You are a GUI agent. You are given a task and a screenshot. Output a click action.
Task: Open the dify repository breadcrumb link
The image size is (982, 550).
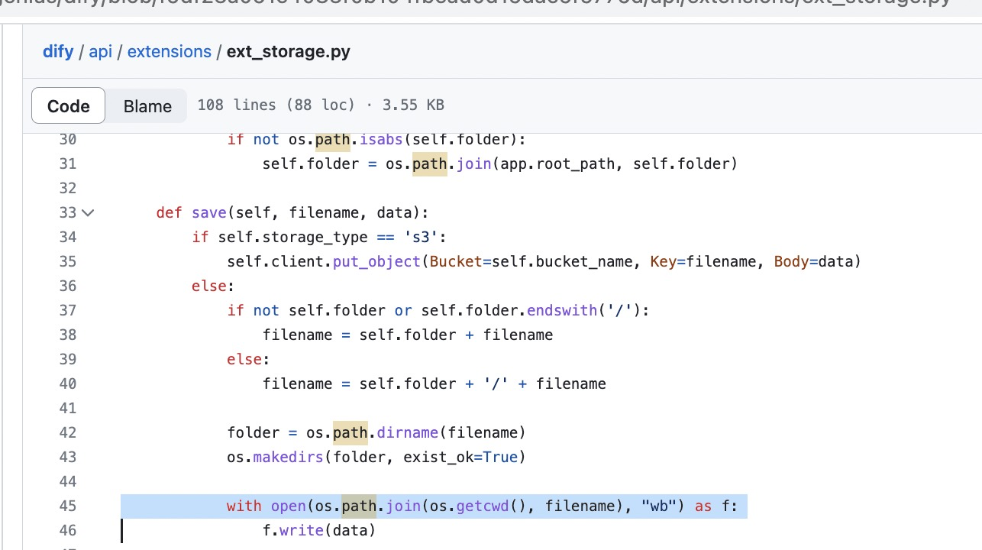[58, 51]
